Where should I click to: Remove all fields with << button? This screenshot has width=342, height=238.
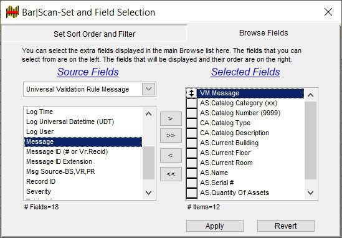point(171,174)
